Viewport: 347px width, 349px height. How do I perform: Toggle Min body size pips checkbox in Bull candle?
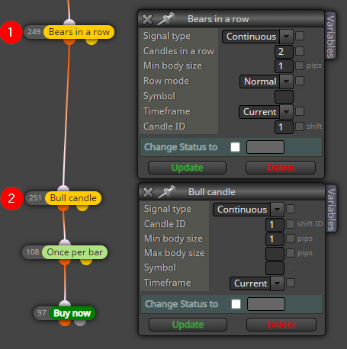point(291,239)
